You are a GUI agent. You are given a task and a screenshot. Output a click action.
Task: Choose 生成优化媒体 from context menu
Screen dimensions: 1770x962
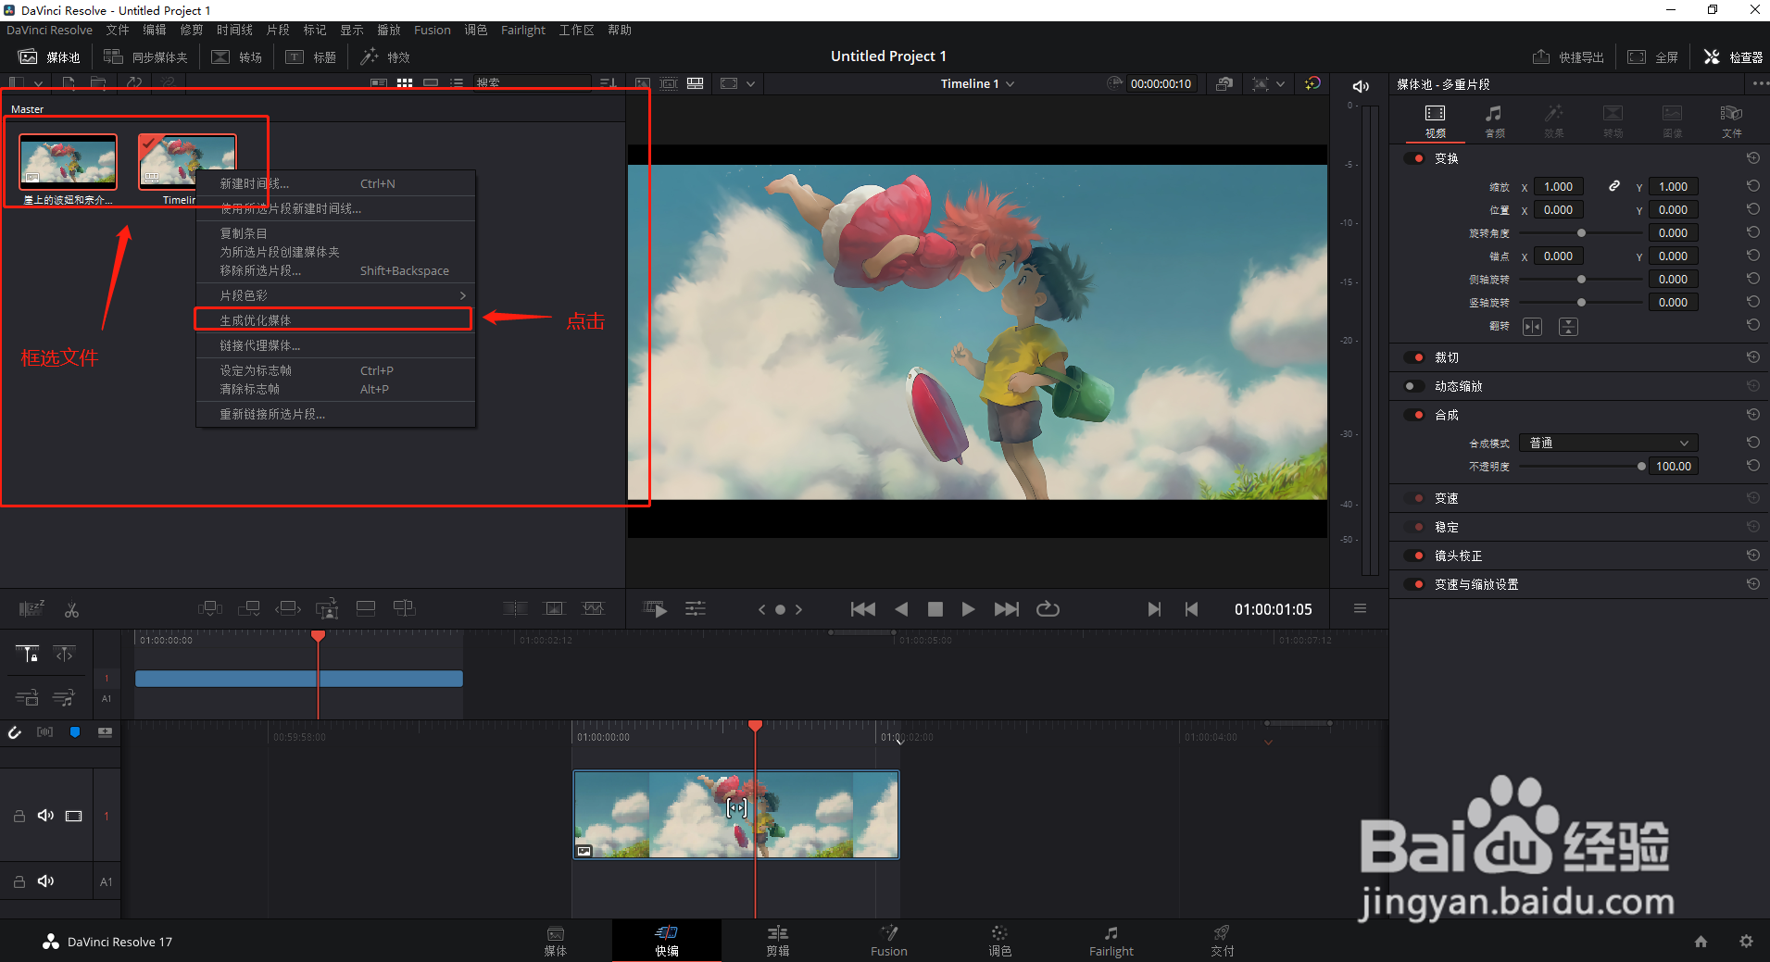pos(333,320)
